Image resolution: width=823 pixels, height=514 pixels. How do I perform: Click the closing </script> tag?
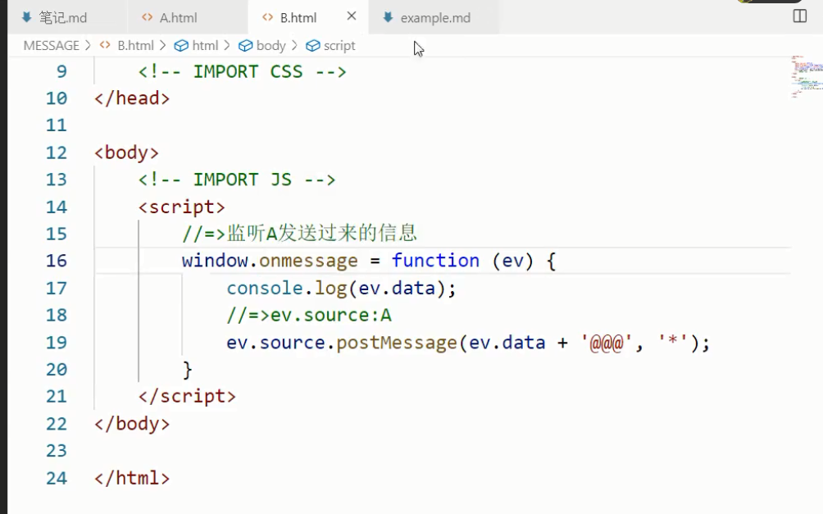[x=187, y=397]
